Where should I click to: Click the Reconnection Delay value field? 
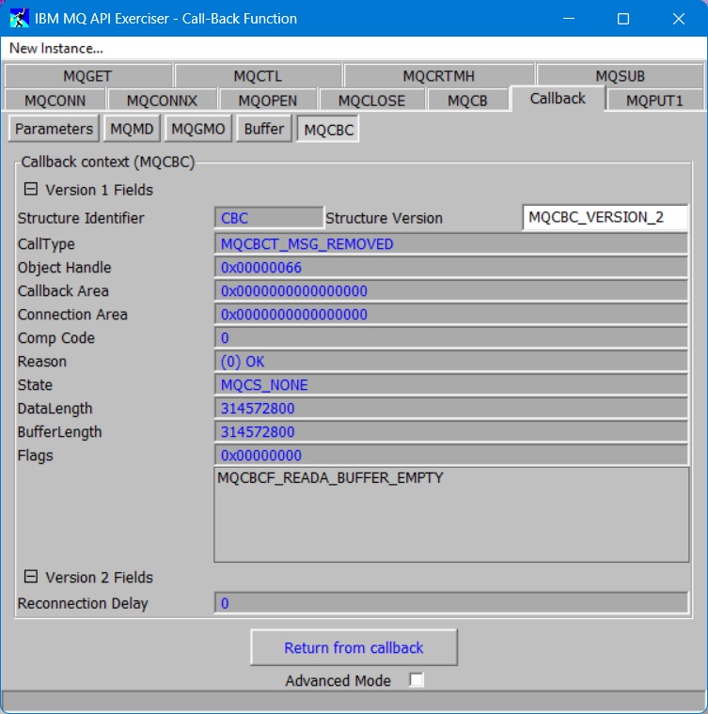450,603
